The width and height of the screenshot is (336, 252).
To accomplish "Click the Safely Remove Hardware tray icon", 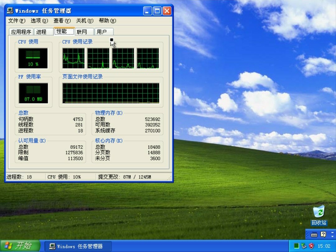I will click(x=304, y=246).
